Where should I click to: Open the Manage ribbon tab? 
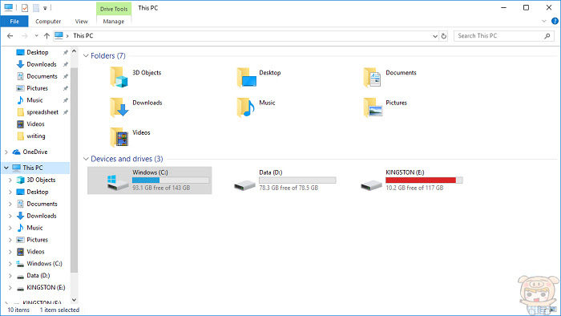click(x=114, y=22)
